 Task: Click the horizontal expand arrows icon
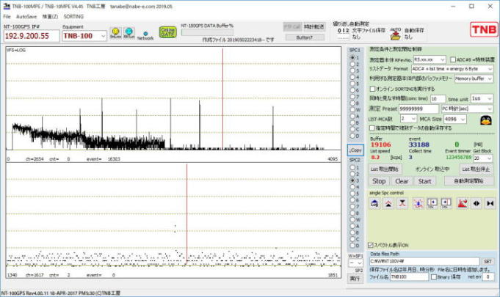point(477,203)
